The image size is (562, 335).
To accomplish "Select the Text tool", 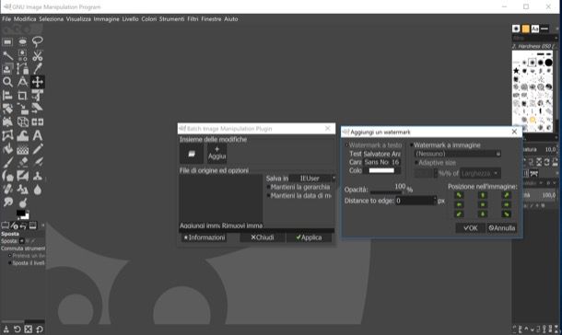I will coord(37,135).
